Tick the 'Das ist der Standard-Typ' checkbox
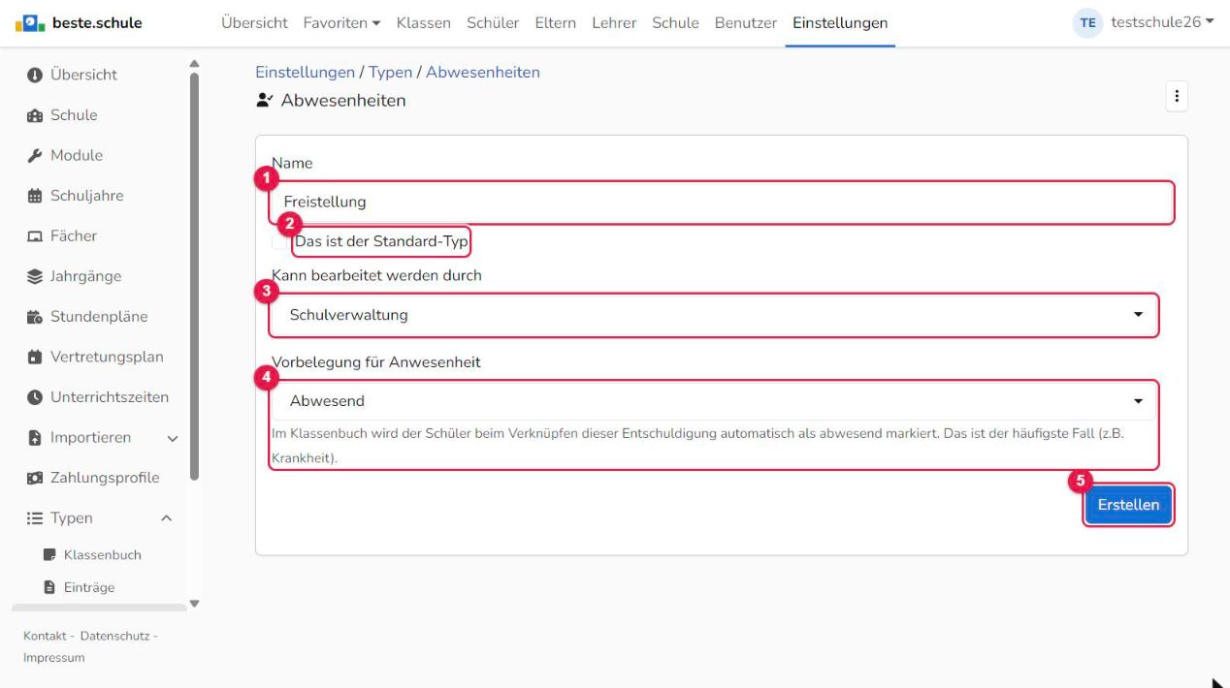The height and width of the screenshot is (688, 1230). click(280, 242)
